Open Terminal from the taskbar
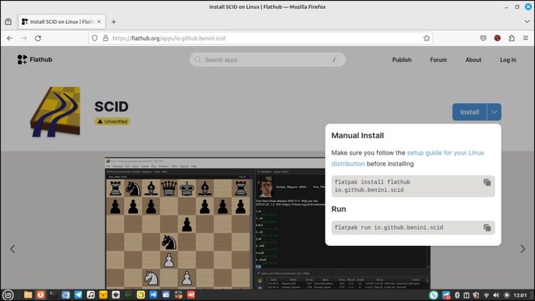This screenshot has width=535, height=301. pyautogui.click(x=53, y=295)
